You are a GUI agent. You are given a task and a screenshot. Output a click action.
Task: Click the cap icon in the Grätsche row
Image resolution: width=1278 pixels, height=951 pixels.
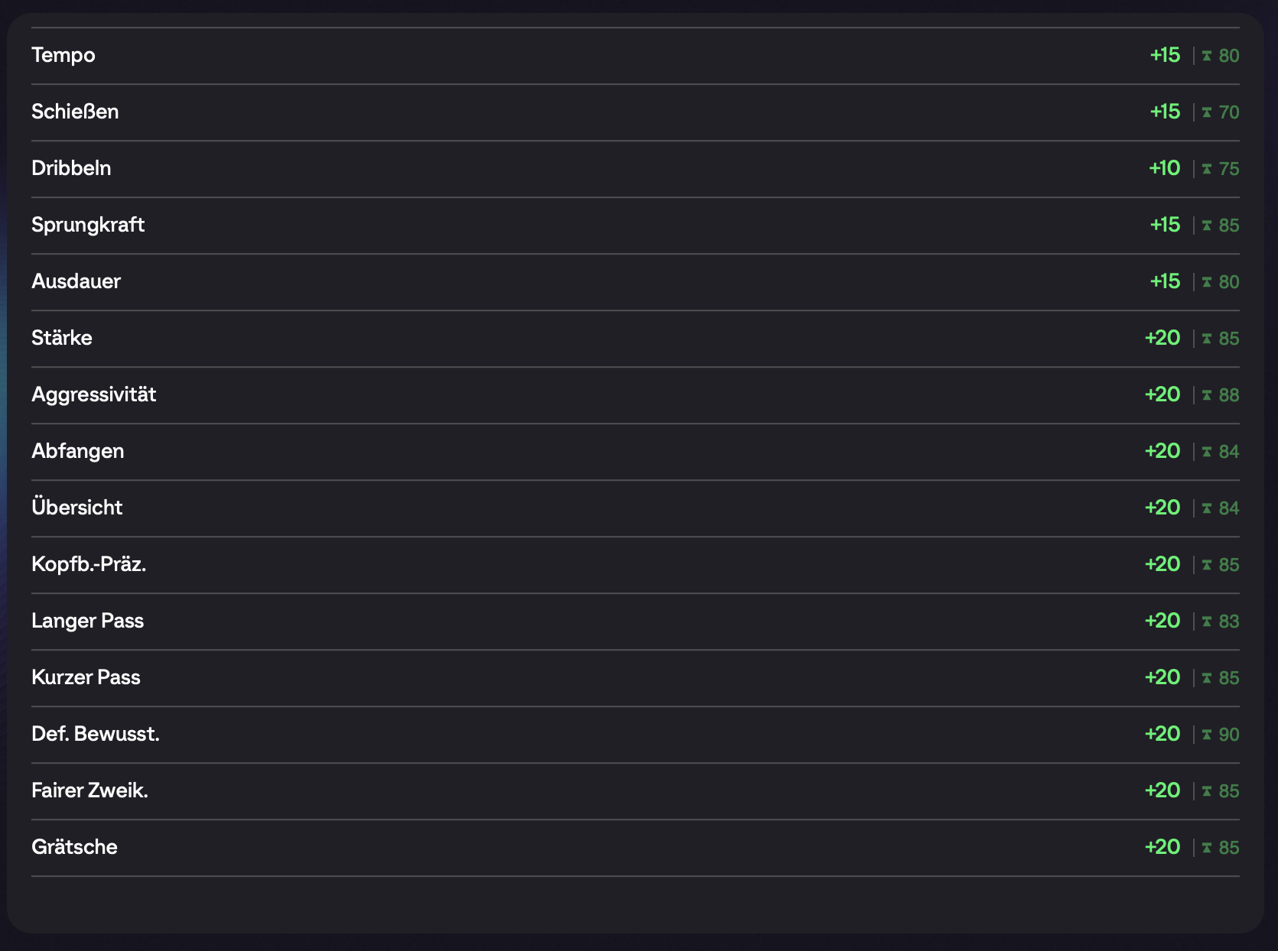click(x=1206, y=848)
